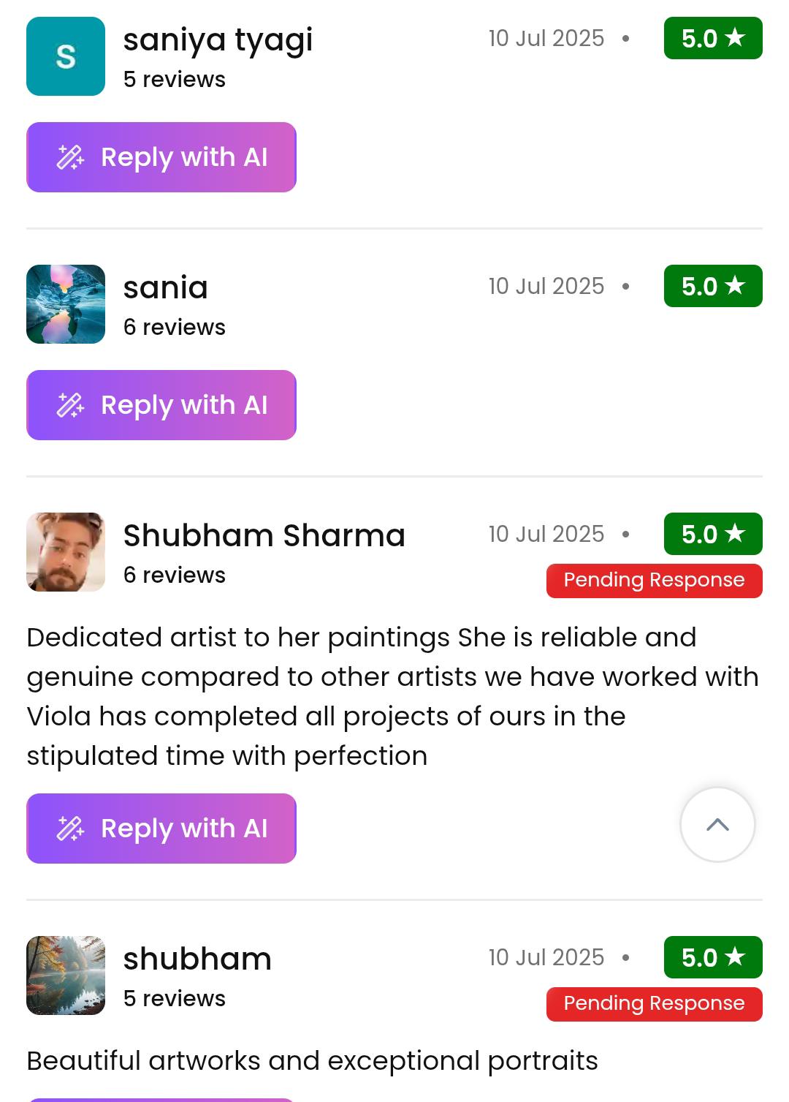Click Pending Response tag on shubham's review
Image resolution: width=789 pixels, height=1102 pixels.
pos(654,1004)
